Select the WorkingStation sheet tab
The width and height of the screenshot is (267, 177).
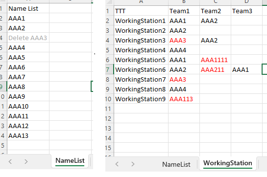(x=228, y=163)
